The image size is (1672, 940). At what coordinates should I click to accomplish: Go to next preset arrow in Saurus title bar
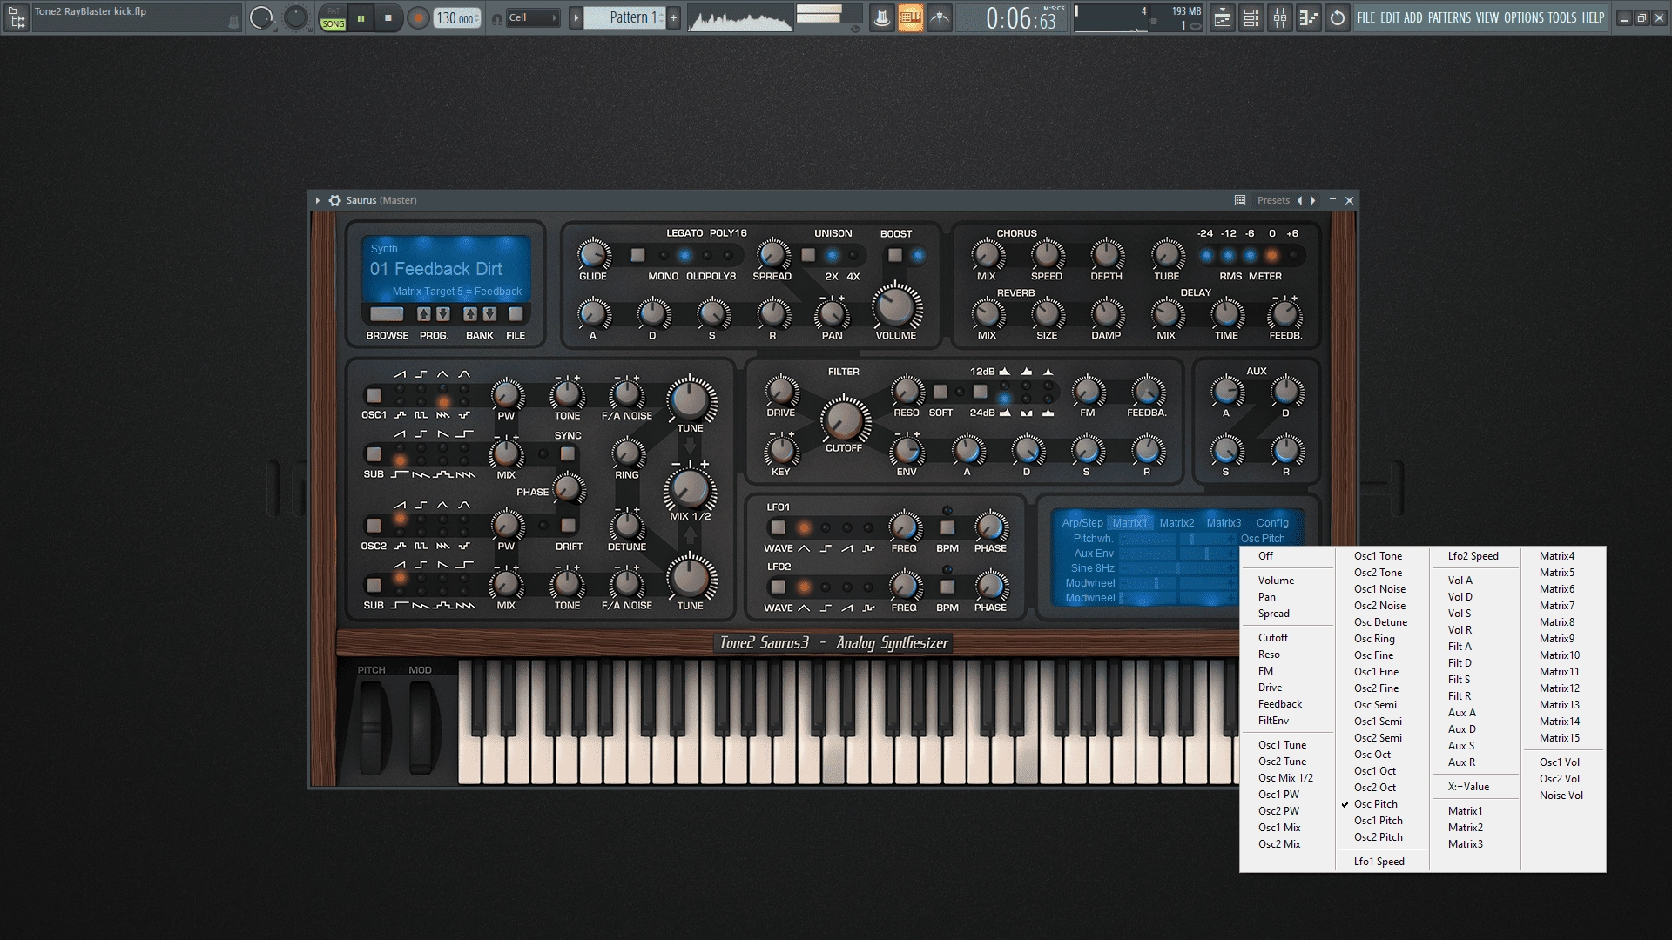point(1313,200)
